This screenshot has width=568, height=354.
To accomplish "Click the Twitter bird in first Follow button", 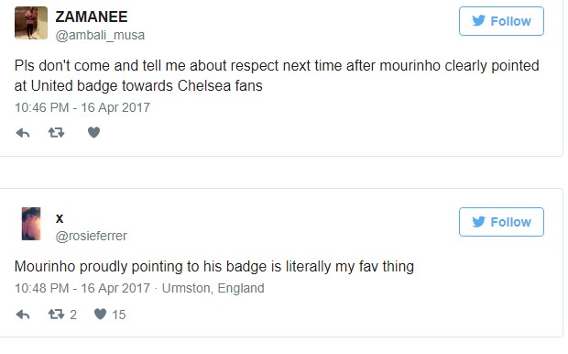I will (x=478, y=21).
